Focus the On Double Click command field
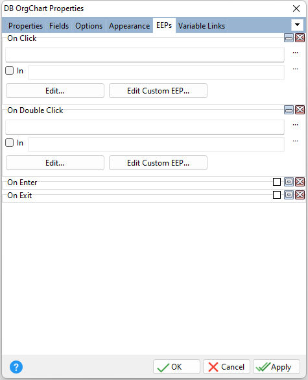308x380 pixels. click(x=145, y=127)
